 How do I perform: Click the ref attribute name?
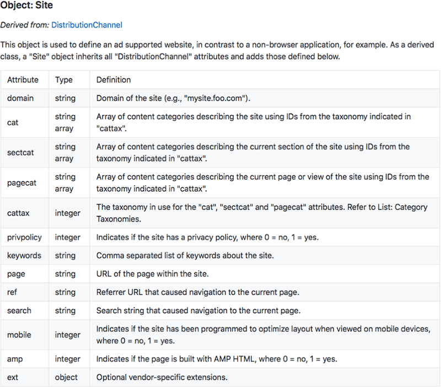click(x=12, y=292)
